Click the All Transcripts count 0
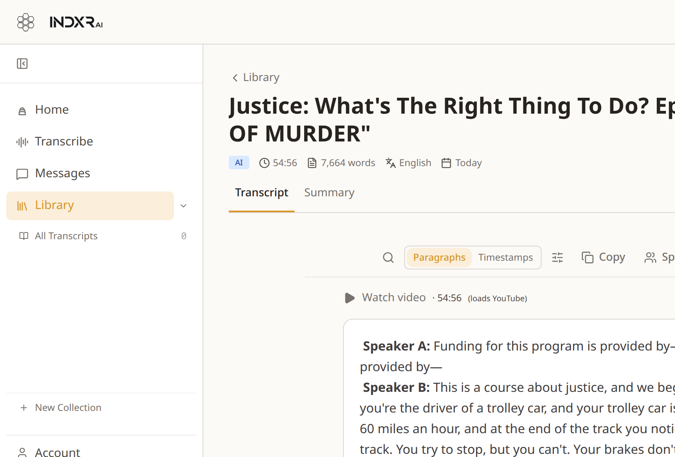This screenshot has width=675, height=457. click(184, 236)
